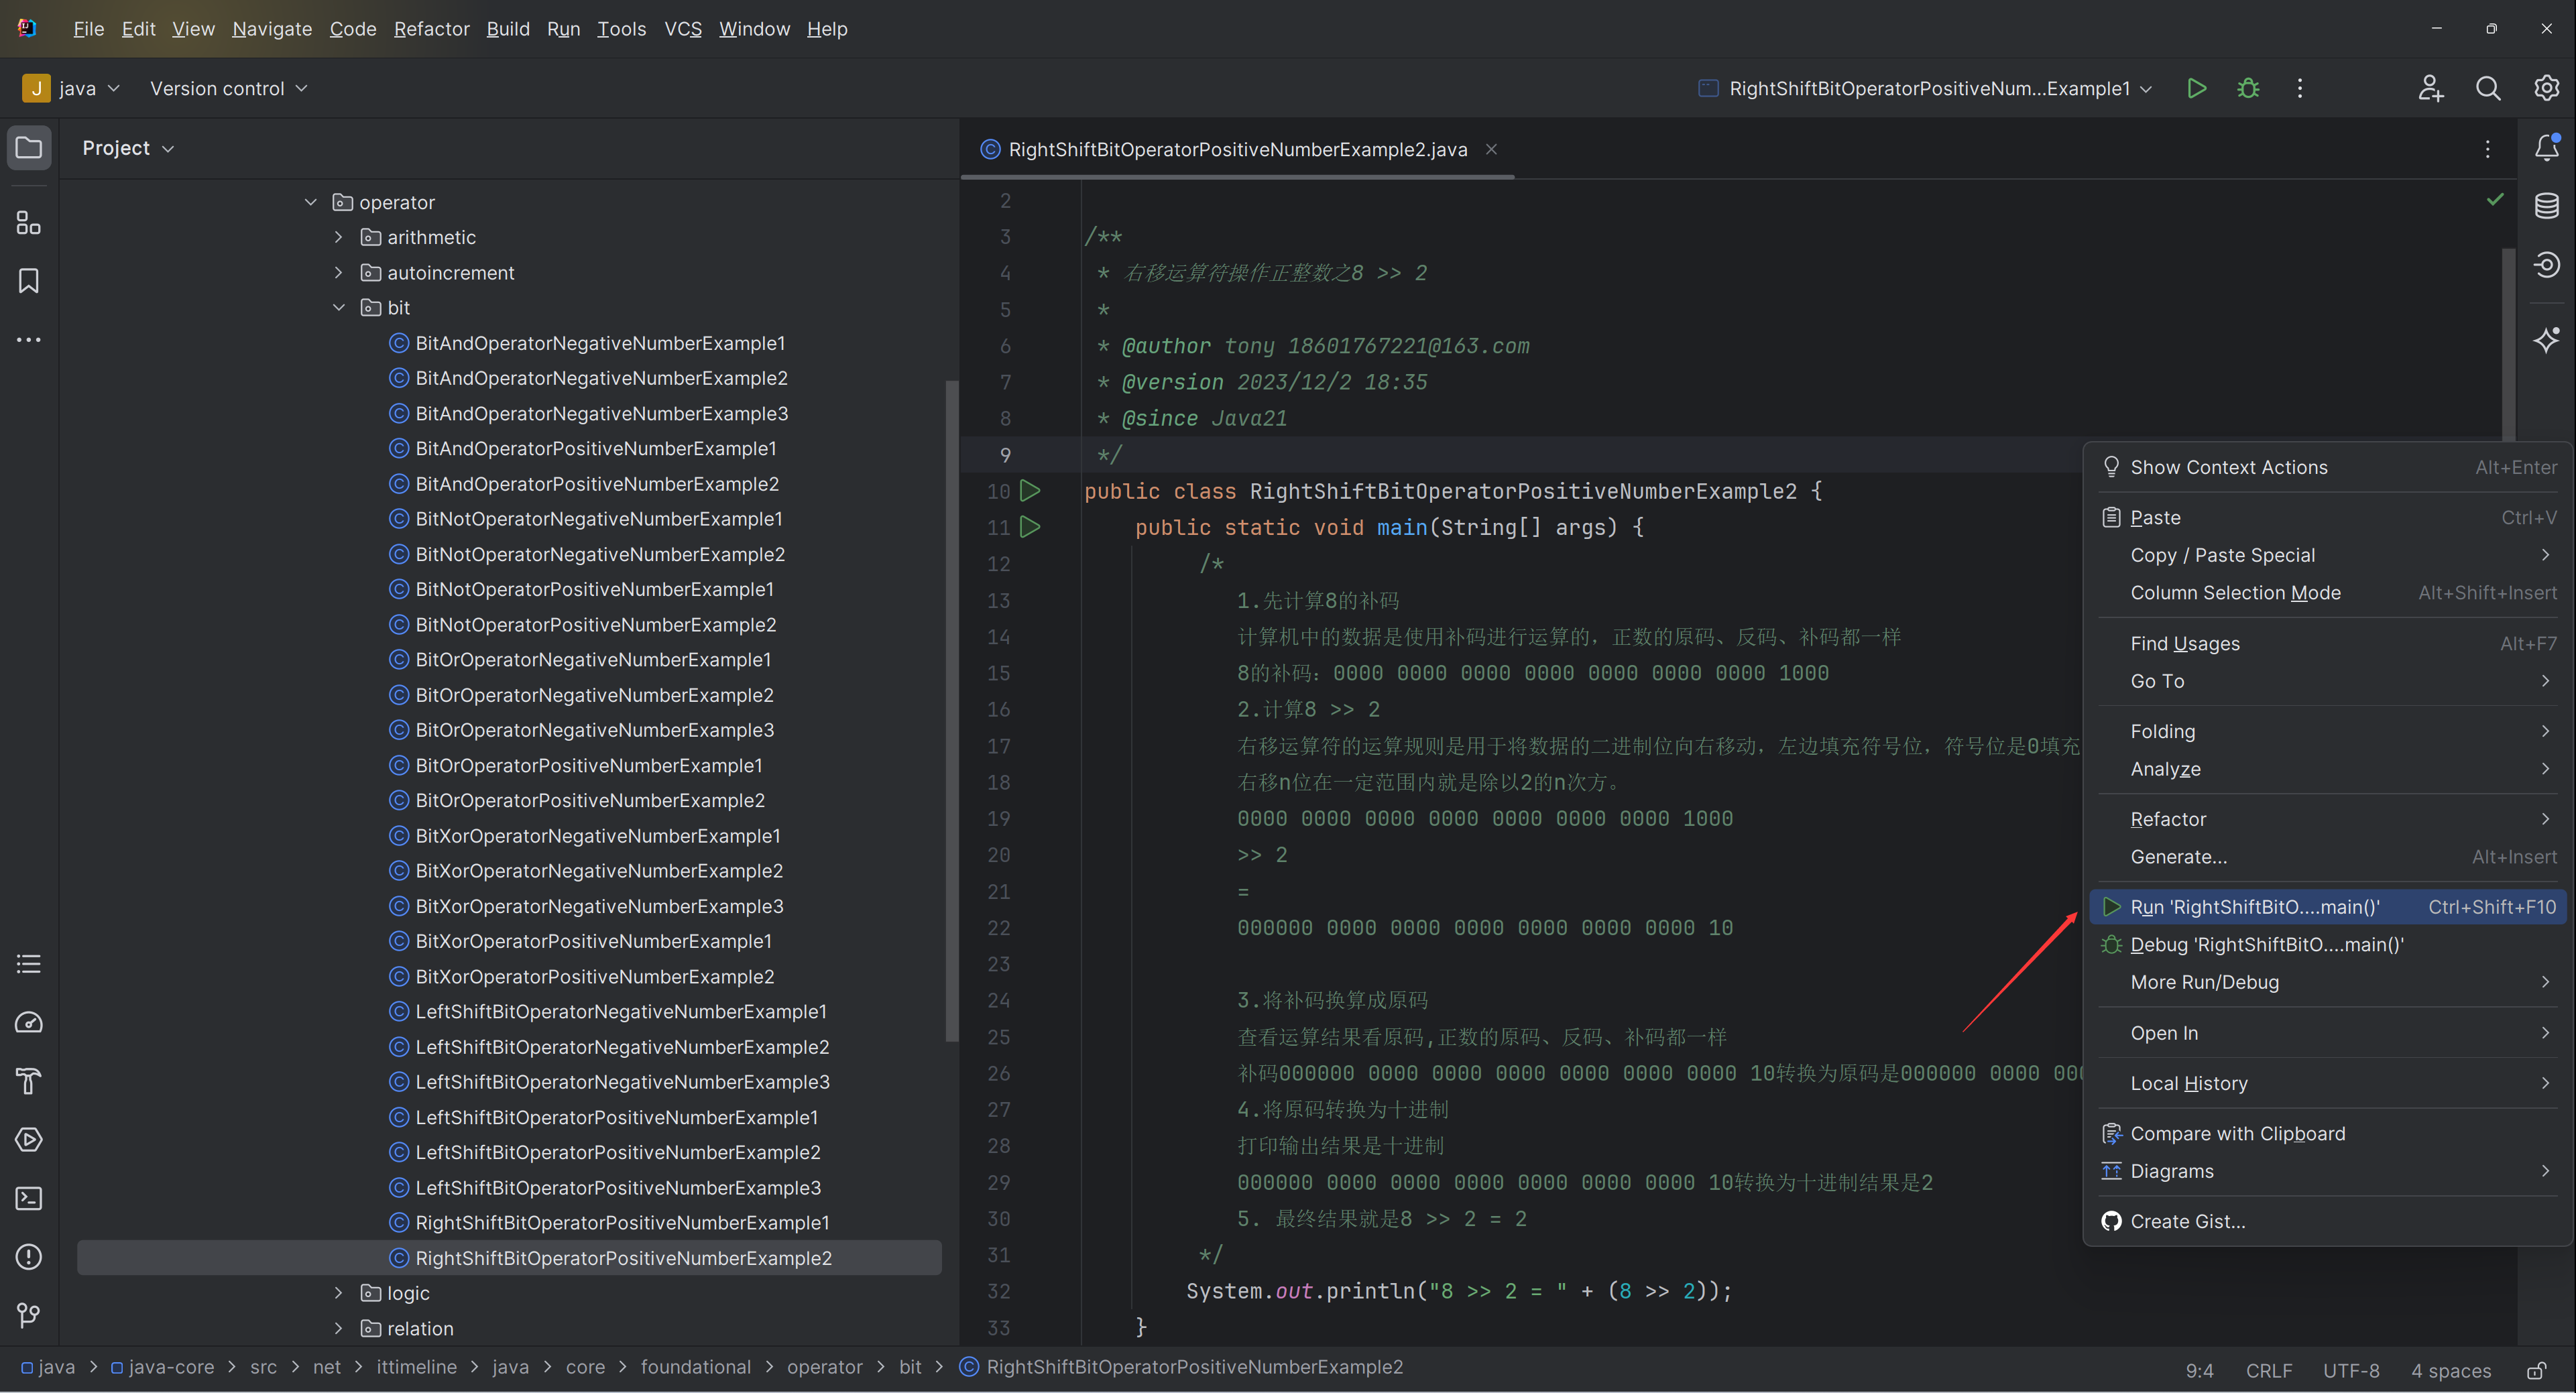Open Diagrams submenu in context menu
Image resolution: width=2576 pixels, height=1393 pixels.
click(x=2328, y=1171)
